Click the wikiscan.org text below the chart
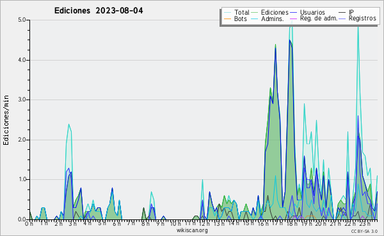Screen dimensions: 384x236 [x=192, y=230]
